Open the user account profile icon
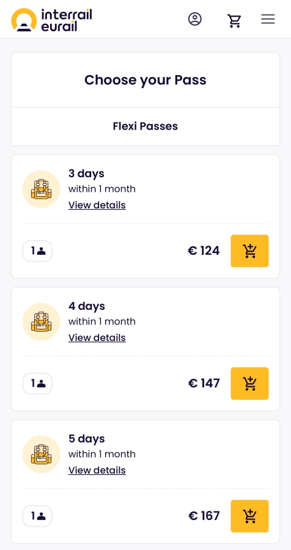291x550 pixels. [195, 19]
